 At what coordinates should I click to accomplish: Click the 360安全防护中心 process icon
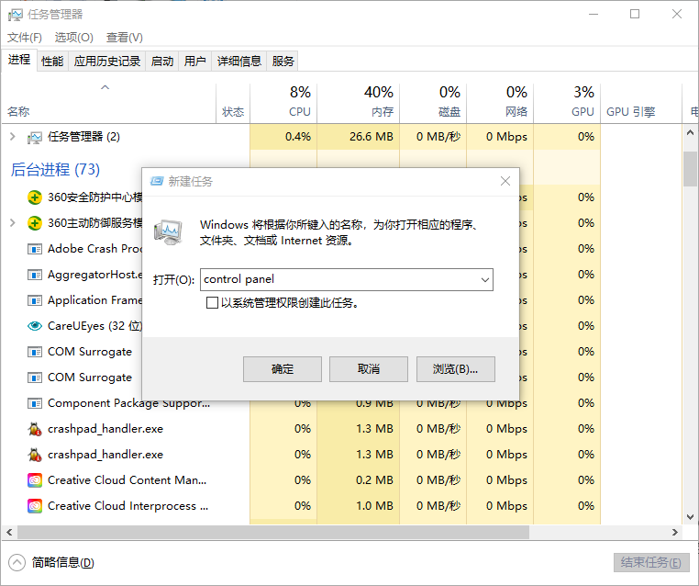click(x=35, y=197)
